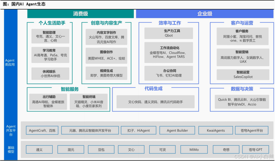This screenshot has height=161, width=275.
Task: Click the 智能助理 card
Action: click(50, 36)
